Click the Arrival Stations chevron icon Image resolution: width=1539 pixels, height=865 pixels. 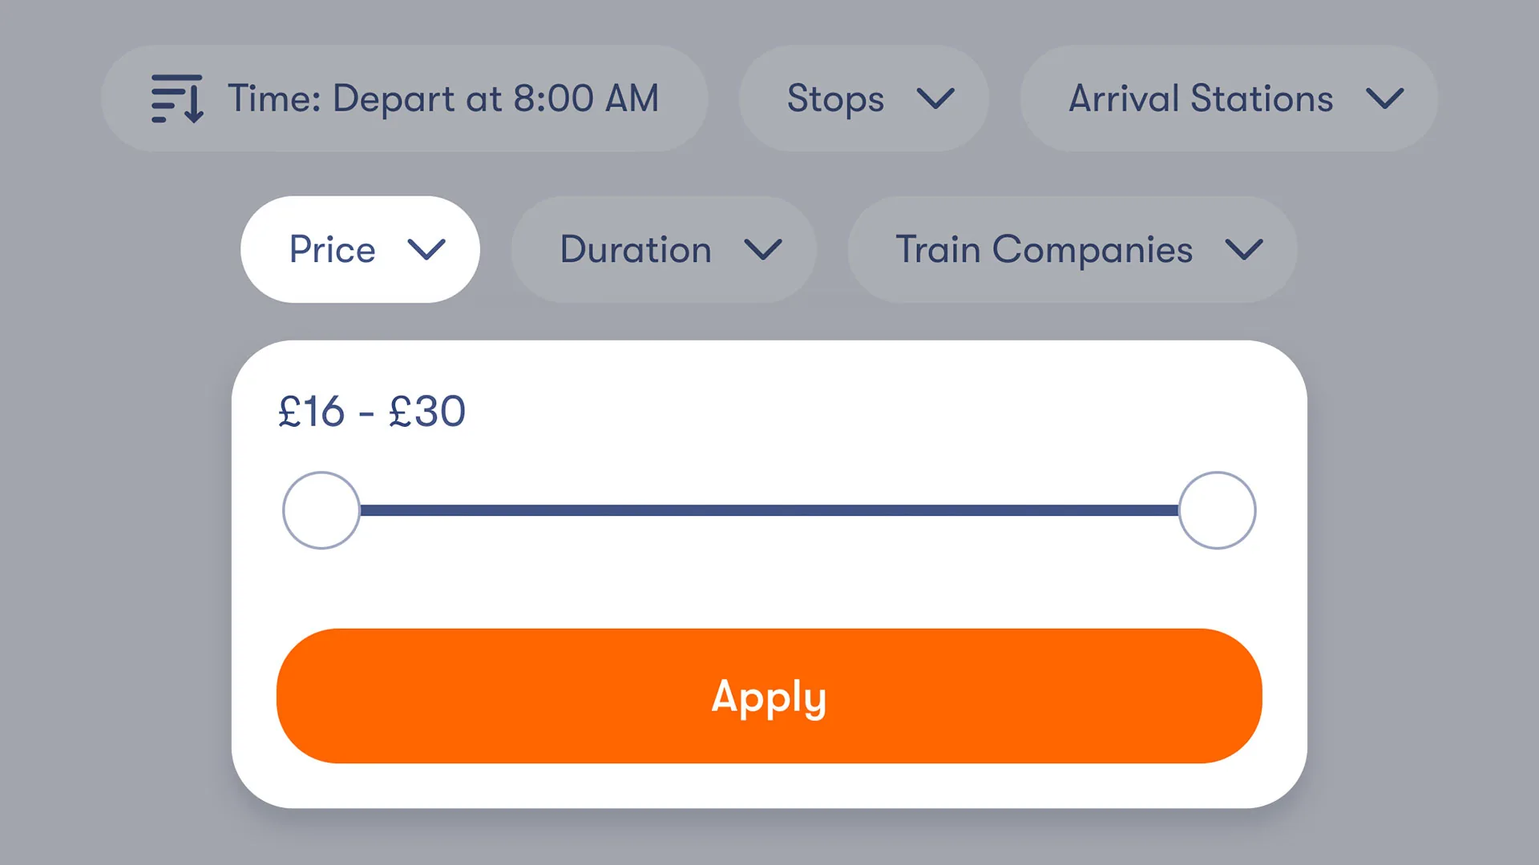coord(1386,99)
